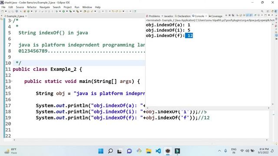
Task: Open the File menu
Action: [3, 7]
